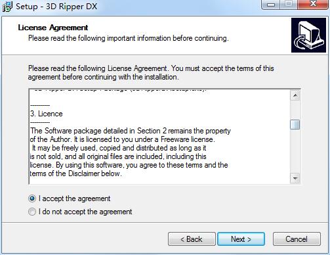Click the scrollbar track above the thumb
Viewport: 330px width, 255px height.
[295, 110]
